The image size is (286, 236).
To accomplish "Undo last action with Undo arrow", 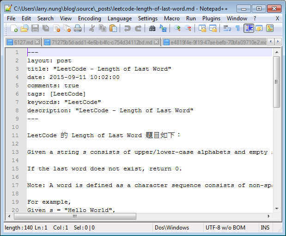I will coord(128,29).
